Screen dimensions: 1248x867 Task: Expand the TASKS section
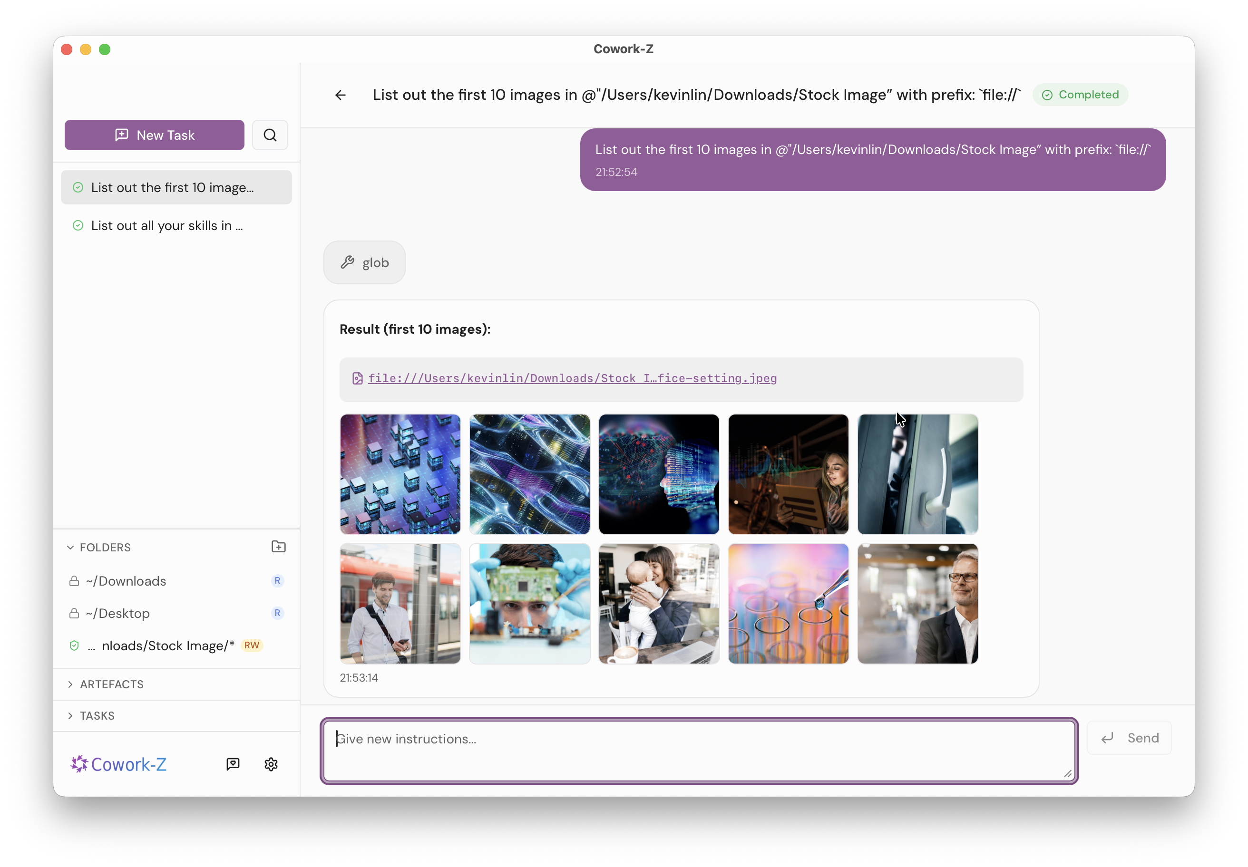pos(70,715)
